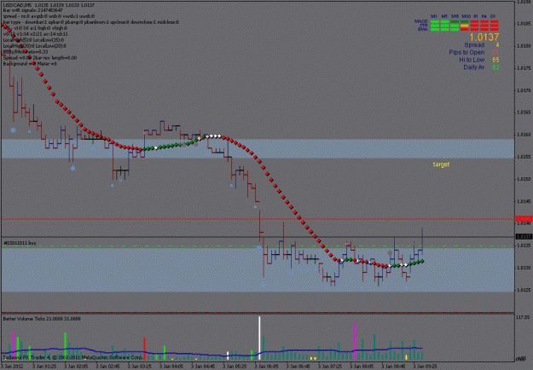This screenshot has width=533, height=370.
Task: Click the orange STR indicator bar under M30
Action: [x=464, y=26]
